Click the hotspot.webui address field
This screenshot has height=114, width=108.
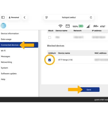tap(69, 17)
